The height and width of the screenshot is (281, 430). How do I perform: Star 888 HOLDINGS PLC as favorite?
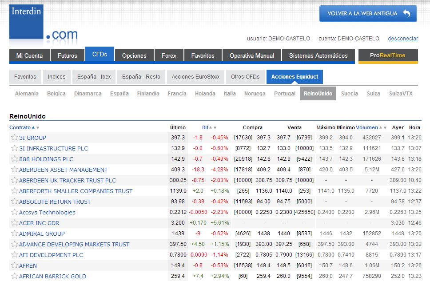[15, 159]
